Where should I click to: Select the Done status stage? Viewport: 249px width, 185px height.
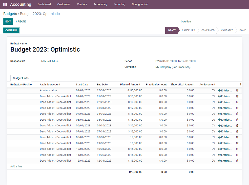pyautogui.click(x=242, y=30)
